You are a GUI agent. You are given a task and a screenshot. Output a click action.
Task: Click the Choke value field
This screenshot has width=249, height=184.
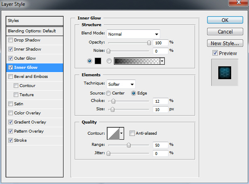[160, 101]
